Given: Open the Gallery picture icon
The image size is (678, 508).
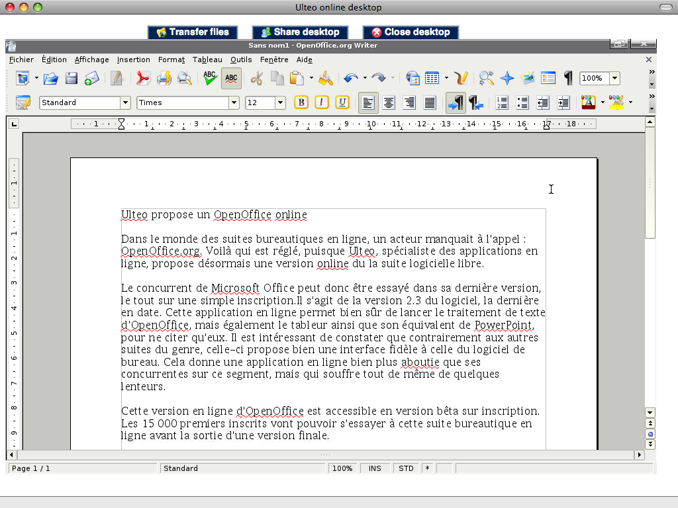Looking at the screenshot, I should (x=528, y=78).
